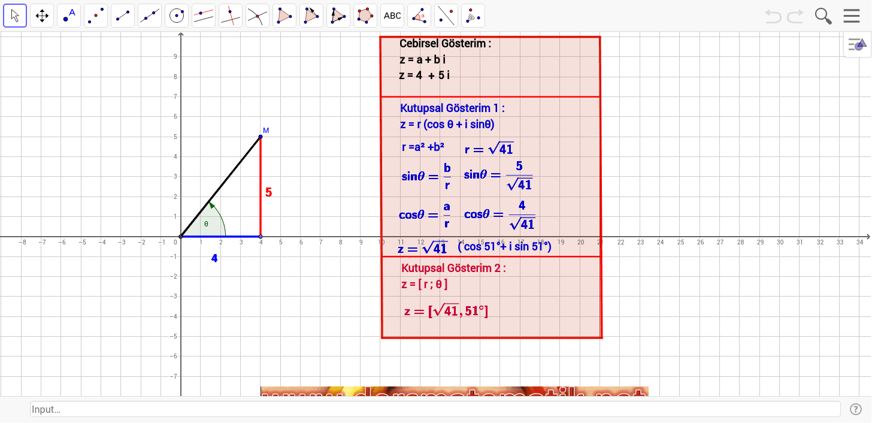872x423 pixels.
Task: Click the text 'z = a + b i'
Action: [422, 60]
